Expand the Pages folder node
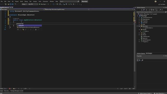 [139, 33]
